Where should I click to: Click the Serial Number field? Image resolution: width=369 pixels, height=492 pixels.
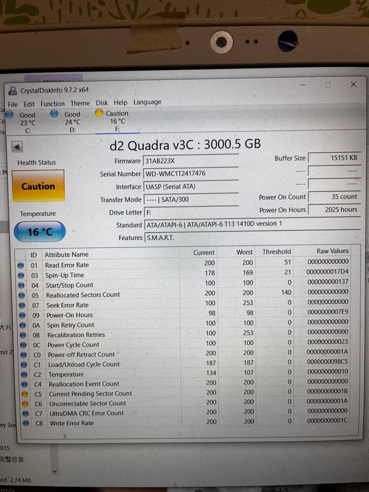(190, 173)
